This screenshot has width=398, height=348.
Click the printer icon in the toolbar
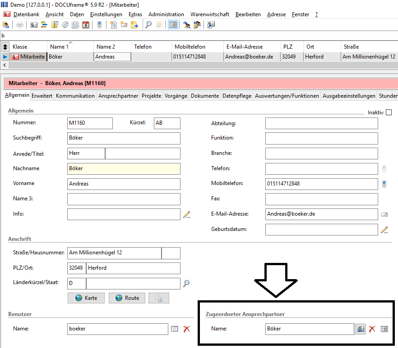pos(20,25)
